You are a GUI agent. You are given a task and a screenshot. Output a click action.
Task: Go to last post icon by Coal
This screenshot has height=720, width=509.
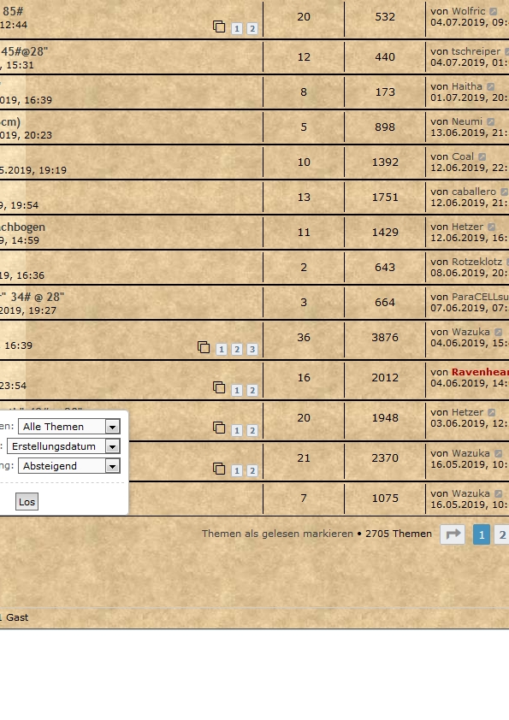[x=482, y=157]
